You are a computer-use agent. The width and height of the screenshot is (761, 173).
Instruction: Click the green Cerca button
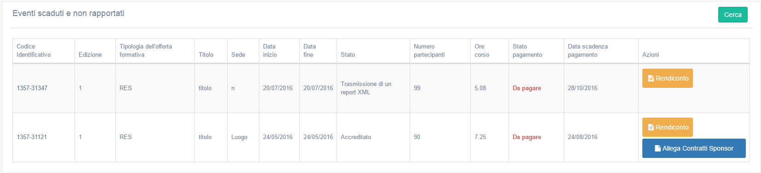[732, 15]
